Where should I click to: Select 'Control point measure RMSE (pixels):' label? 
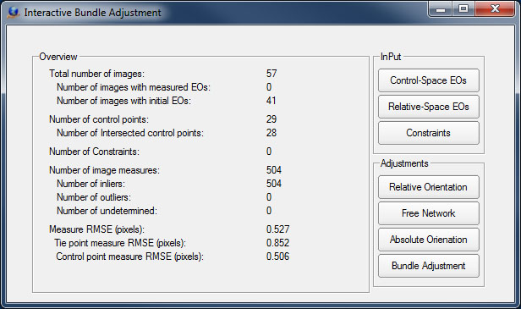click(130, 257)
